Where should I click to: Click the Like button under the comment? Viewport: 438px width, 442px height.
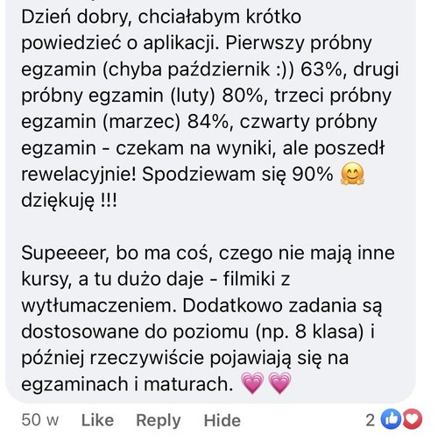97,420
